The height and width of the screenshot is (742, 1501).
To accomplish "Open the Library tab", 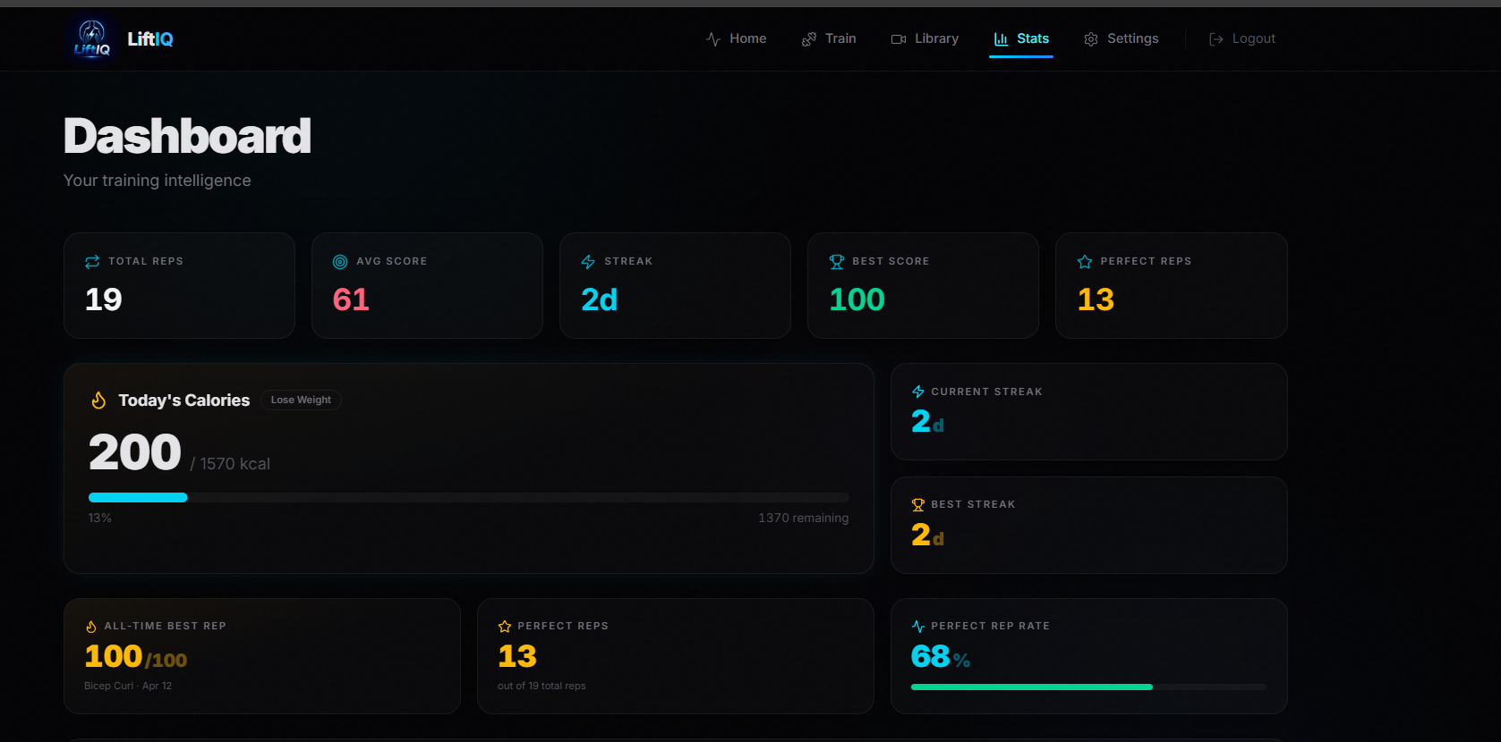I will click(925, 38).
